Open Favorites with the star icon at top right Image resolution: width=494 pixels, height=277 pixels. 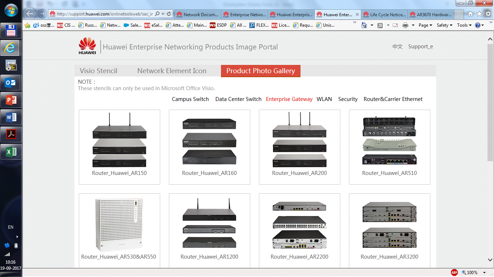[x=479, y=14]
